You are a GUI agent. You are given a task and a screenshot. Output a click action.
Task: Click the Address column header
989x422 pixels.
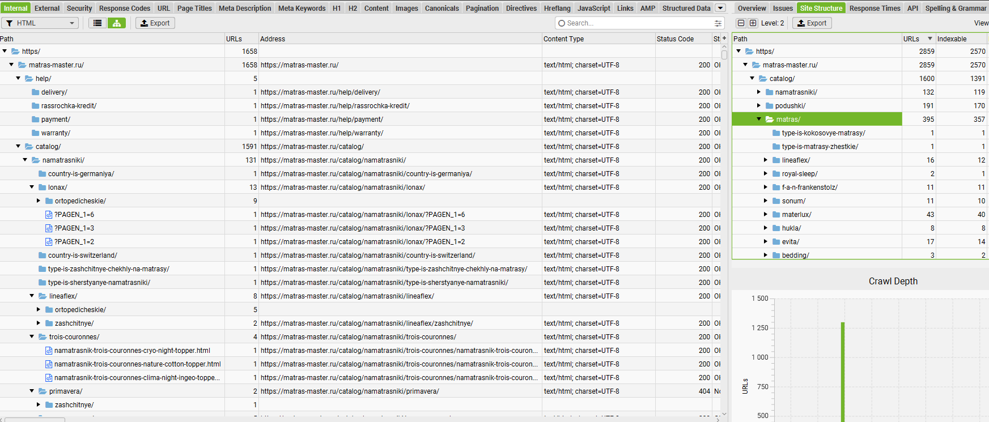(x=400, y=39)
